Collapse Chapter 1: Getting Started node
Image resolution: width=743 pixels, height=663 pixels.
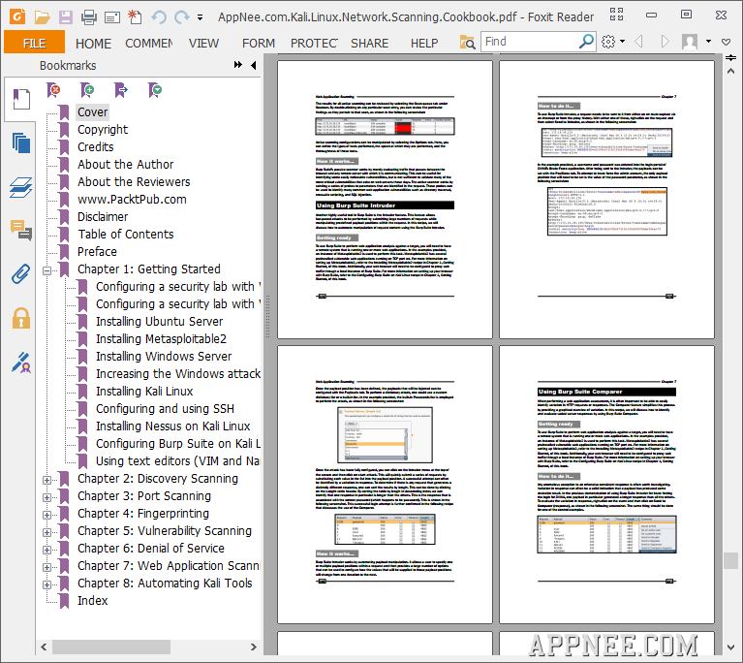click(x=46, y=270)
